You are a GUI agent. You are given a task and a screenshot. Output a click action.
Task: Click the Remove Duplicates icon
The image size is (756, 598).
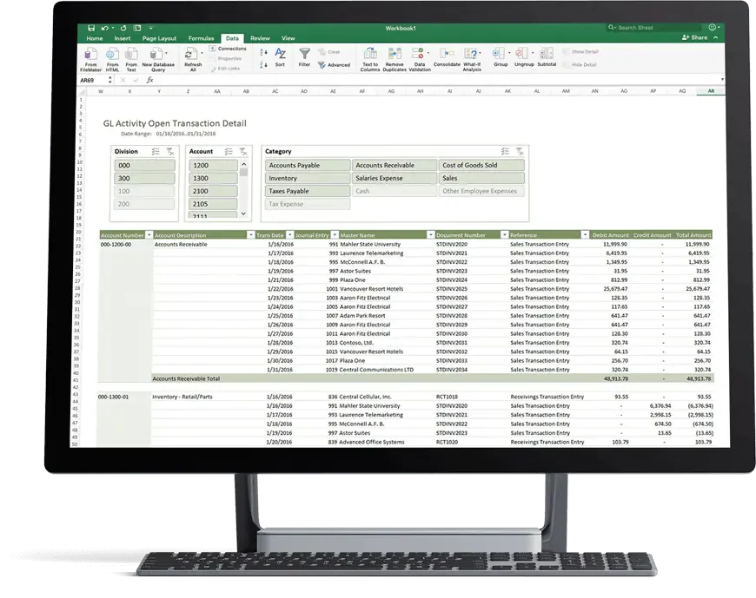point(395,54)
